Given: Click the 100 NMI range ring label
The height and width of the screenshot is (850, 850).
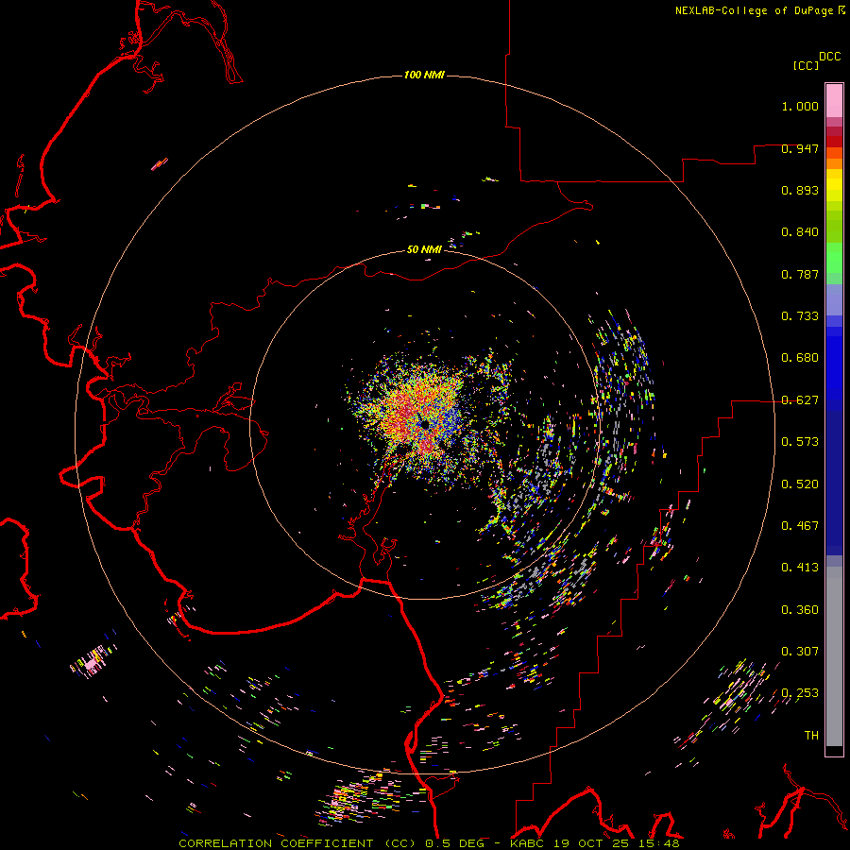Looking at the screenshot, I should (x=424, y=75).
